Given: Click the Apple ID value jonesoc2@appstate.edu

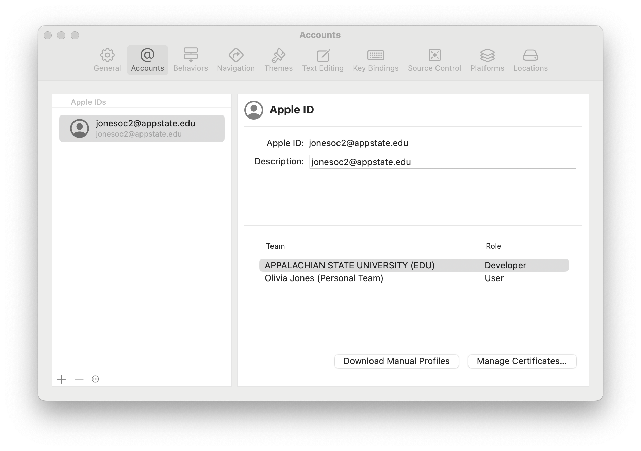Looking at the screenshot, I should [358, 143].
